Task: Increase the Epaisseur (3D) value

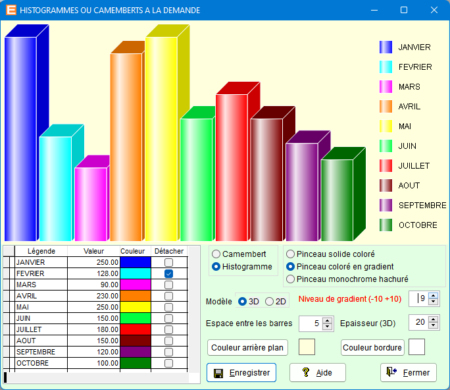Action: (433, 319)
